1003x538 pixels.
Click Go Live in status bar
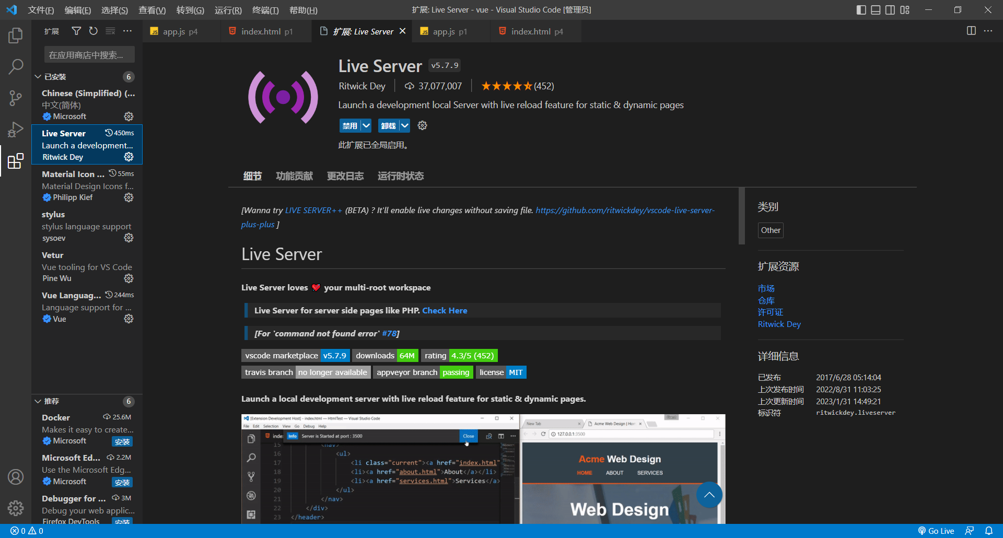click(x=936, y=531)
